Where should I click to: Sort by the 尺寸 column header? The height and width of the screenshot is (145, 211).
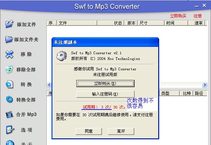tap(151, 23)
